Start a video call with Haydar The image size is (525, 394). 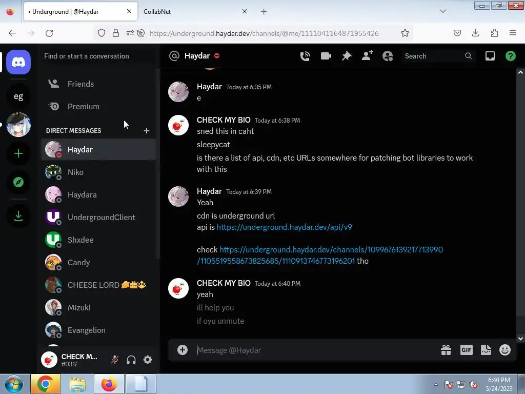coord(326,56)
